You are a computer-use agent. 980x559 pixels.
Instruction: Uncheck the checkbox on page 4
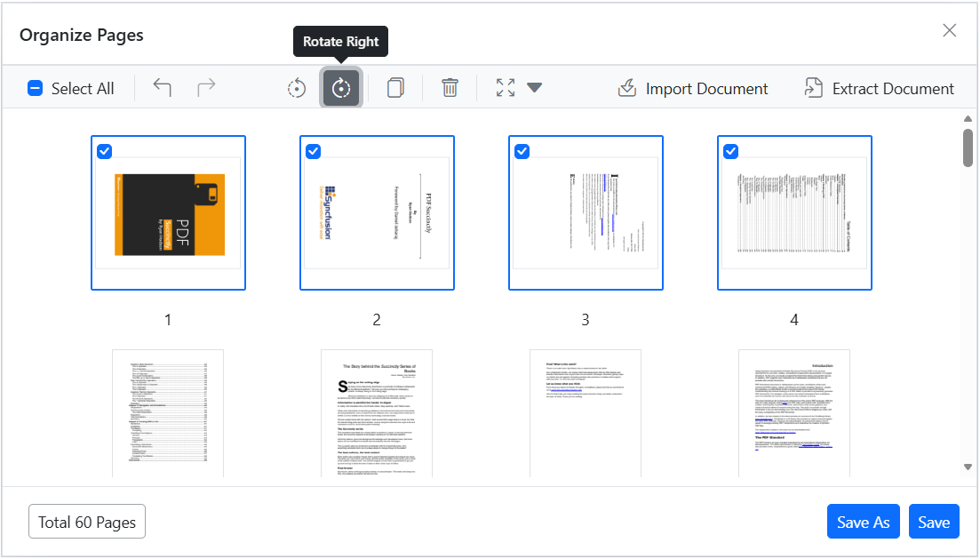pos(730,151)
